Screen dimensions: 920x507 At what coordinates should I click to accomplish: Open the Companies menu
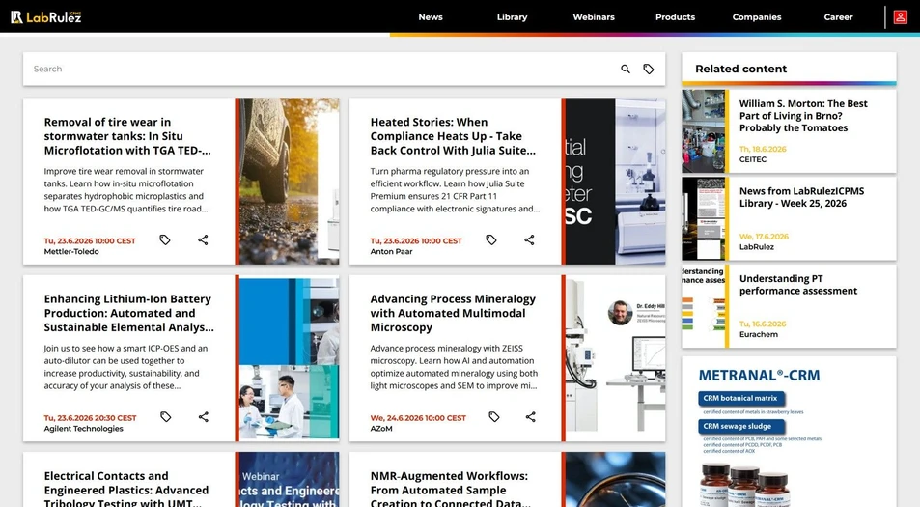tap(757, 17)
